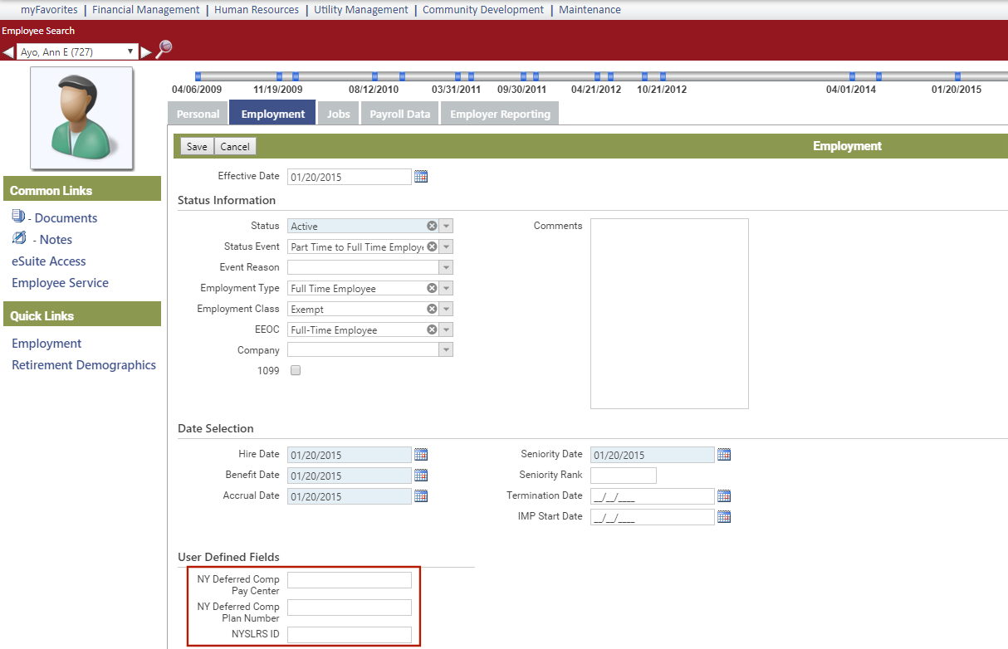Open the Retirement Demographics quick link

point(84,365)
